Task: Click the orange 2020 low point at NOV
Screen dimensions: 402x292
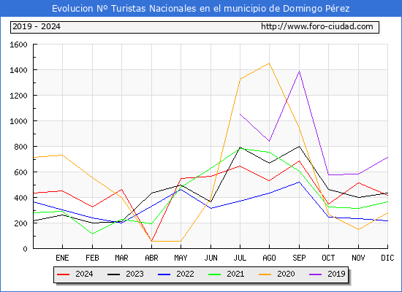Action: click(358, 229)
